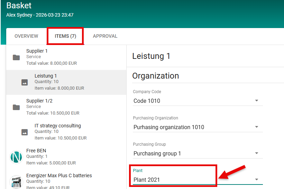This screenshot has width=284, height=189.
Task: Select the Leistung 1 item row
Action: click(66, 82)
